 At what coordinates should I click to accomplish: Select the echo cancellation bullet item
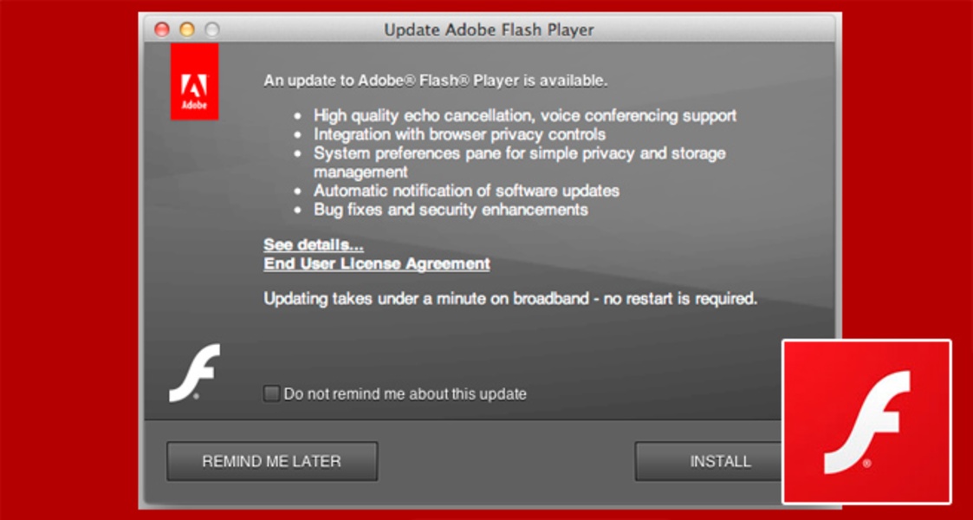[x=525, y=115]
